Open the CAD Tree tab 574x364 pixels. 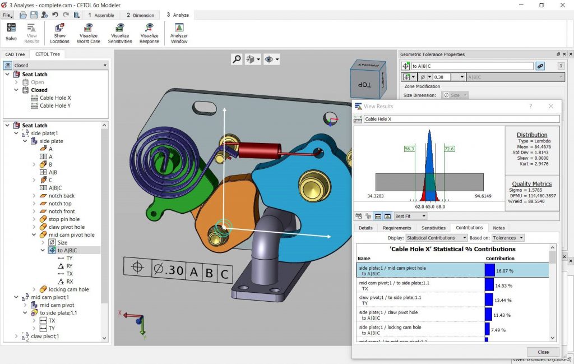[x=15, y=54]
